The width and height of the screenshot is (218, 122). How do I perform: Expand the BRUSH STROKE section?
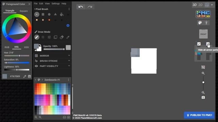click(x=52, y=61)
